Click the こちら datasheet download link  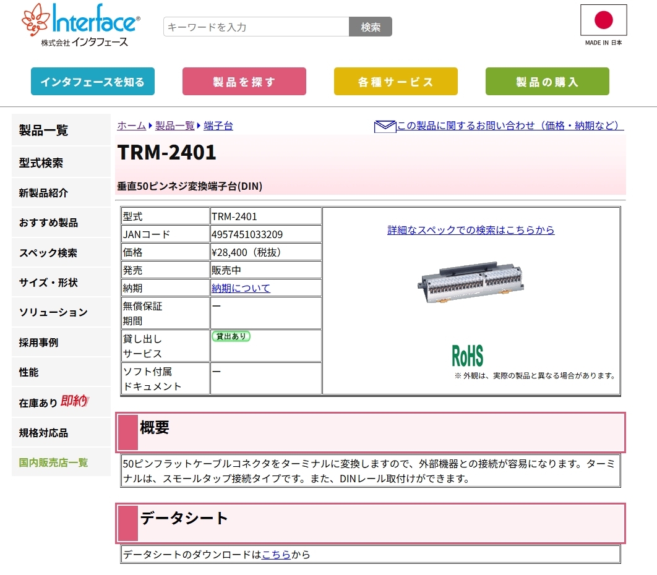point(276,555)
